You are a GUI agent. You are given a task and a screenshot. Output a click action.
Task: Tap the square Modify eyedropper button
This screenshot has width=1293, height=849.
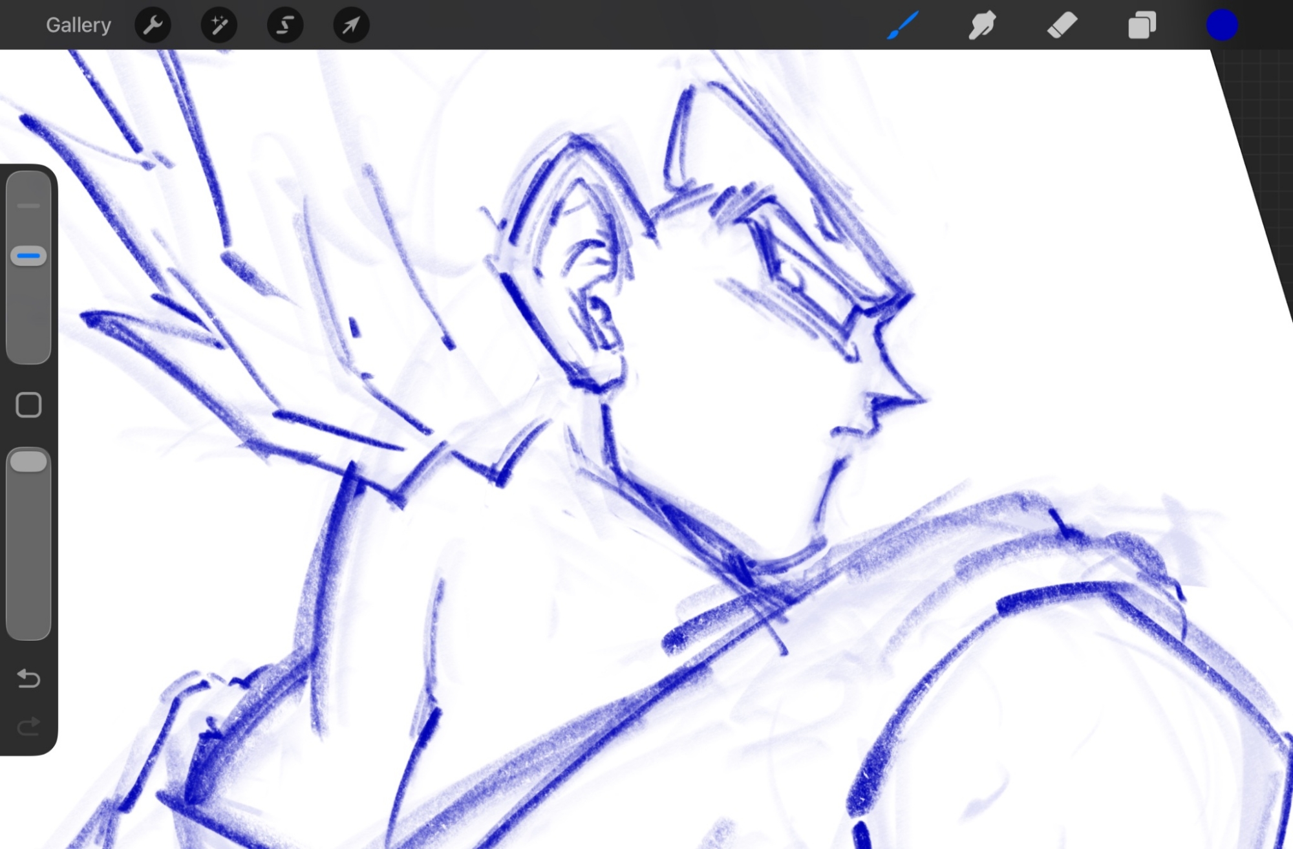28,405
